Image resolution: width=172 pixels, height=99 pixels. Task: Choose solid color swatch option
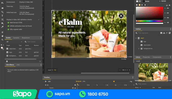click(140, 5)
